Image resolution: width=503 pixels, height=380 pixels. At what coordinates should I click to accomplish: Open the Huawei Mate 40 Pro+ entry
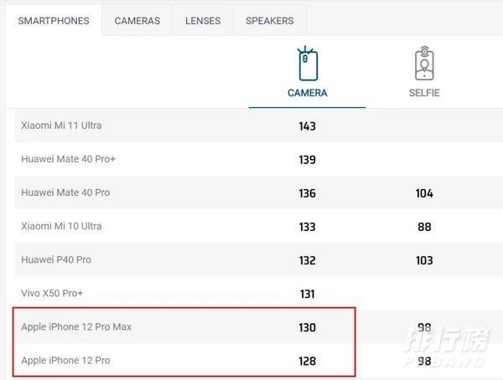point(69,159)
